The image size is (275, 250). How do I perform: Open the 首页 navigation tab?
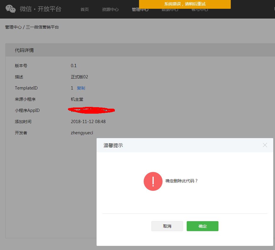pyautogui.click(x=85, y=9)
